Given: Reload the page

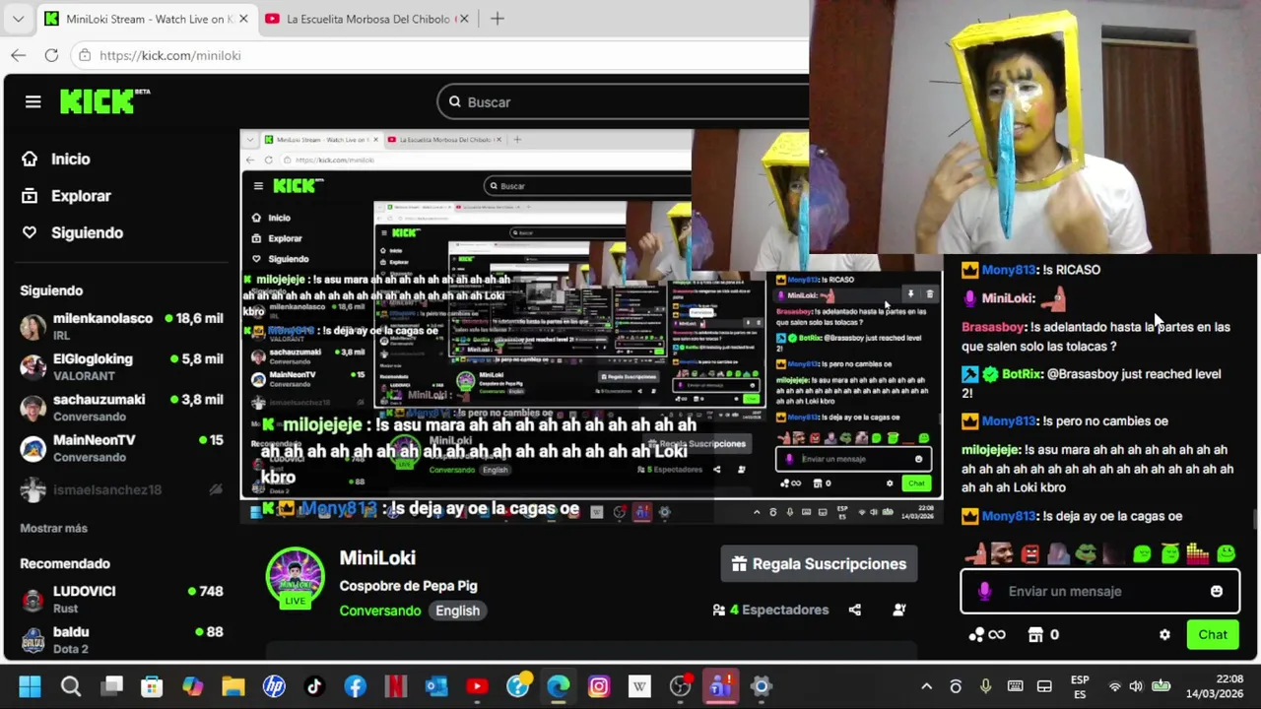Looking at the screenshot, I should (x=51, y=55).
